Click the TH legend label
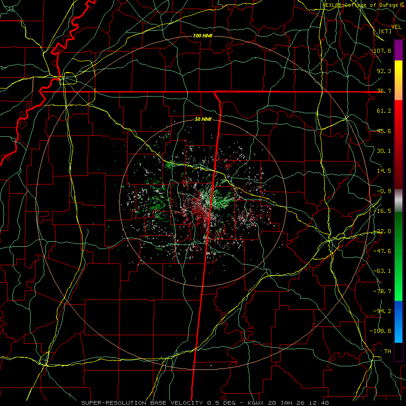The height and width of the screenshot is (406, 406). (388, 351)
